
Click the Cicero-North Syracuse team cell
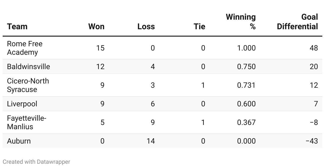point(28,85)
